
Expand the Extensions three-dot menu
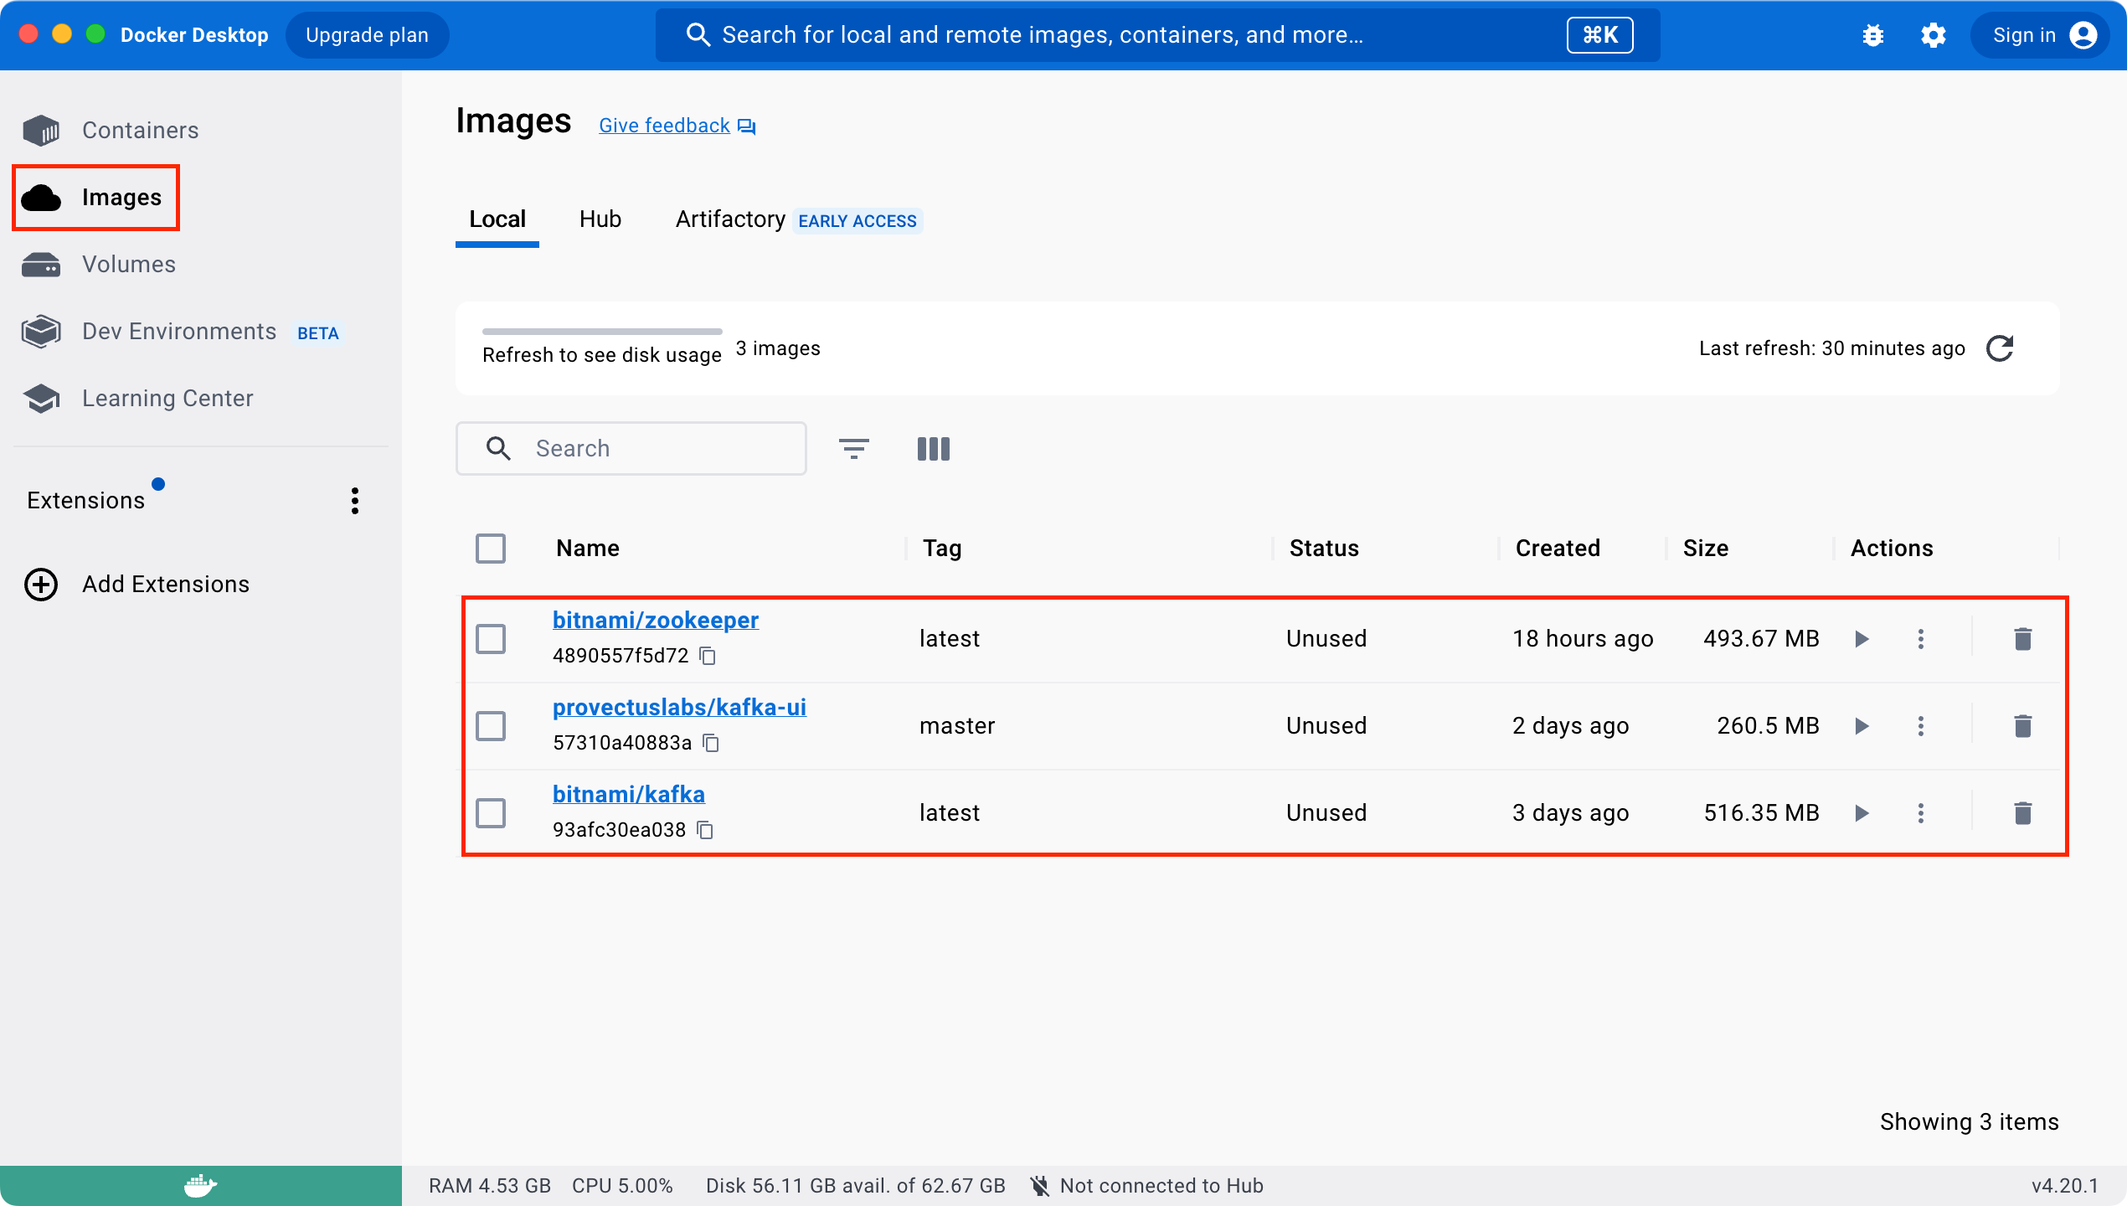click(x=355, y=501)
